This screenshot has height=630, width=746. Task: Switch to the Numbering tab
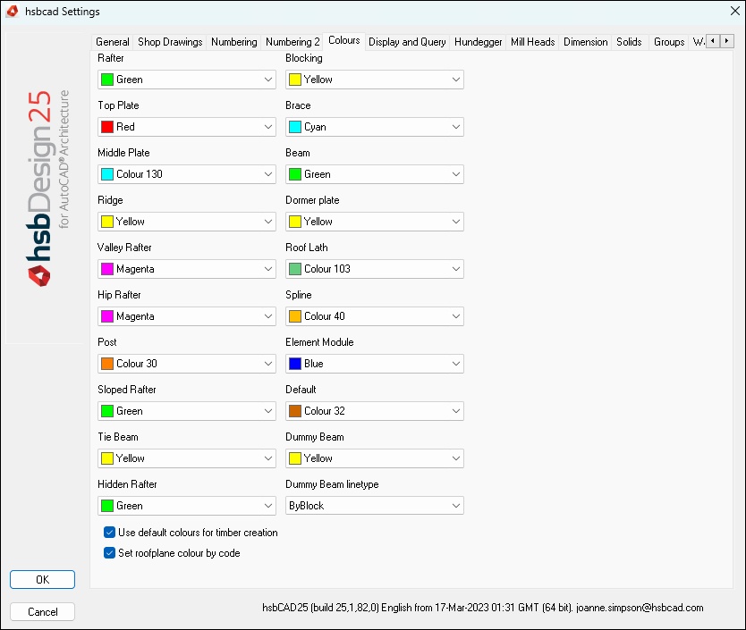pyautogui.click(x=233, y=42)
